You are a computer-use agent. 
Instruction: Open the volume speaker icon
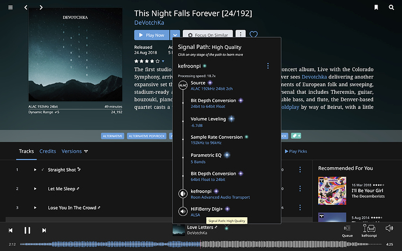pos(389,228)
